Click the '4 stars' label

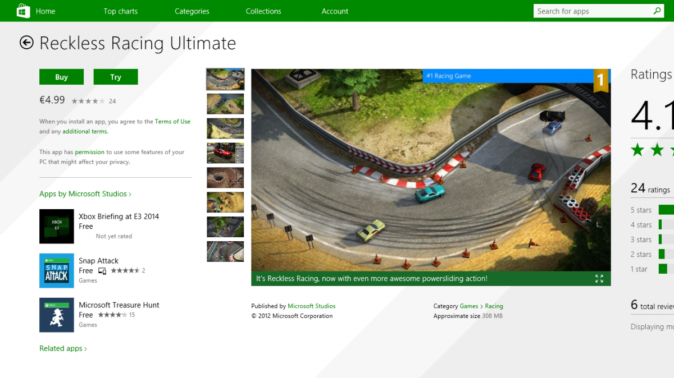(x=641, y=225)
